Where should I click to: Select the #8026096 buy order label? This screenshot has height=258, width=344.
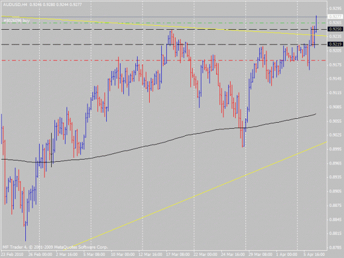point(17,20)
